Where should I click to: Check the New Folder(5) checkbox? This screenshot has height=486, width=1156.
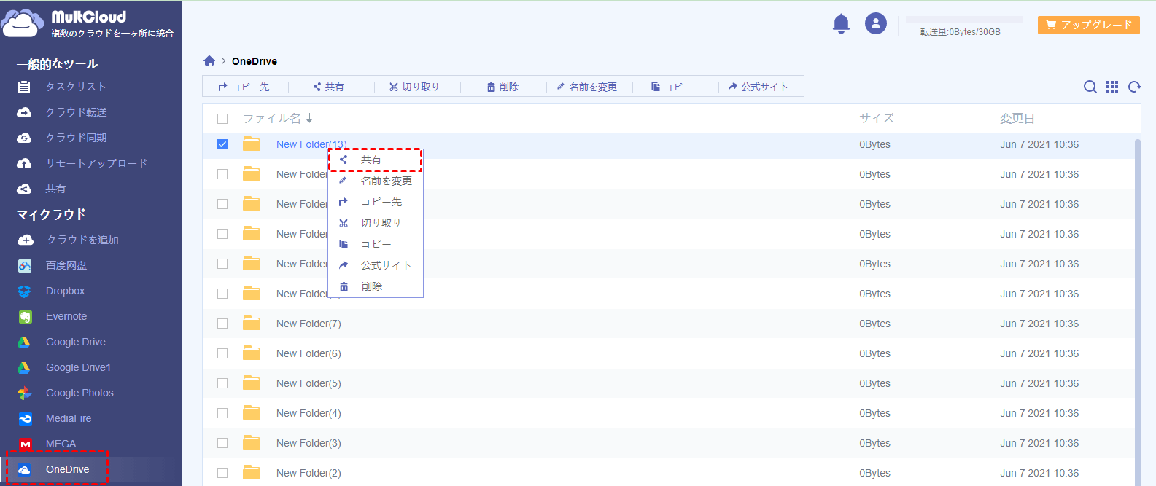click(x=222, y=383)
